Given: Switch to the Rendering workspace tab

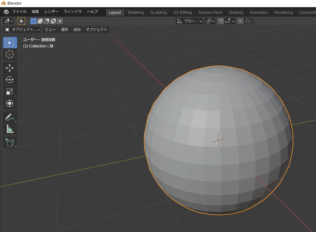Looking at the screenshot, I should [x=283, y=12].
